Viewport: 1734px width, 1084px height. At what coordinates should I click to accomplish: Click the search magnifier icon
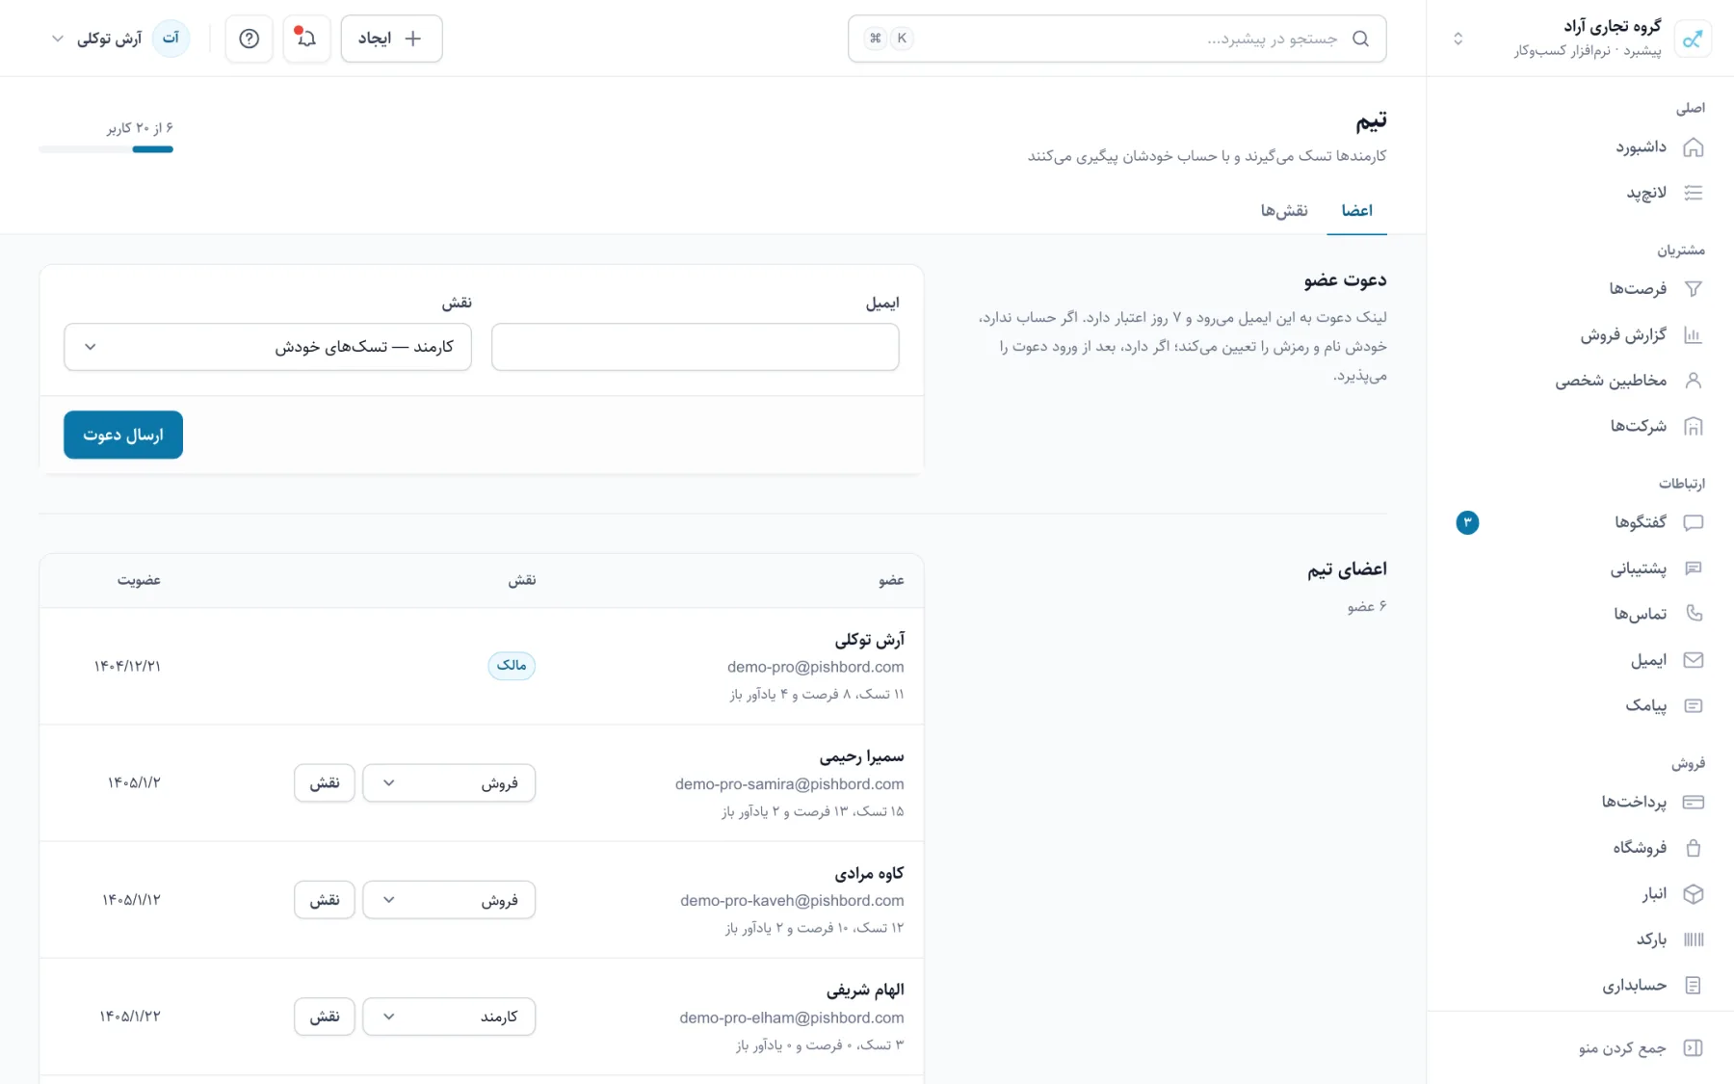1360,39
